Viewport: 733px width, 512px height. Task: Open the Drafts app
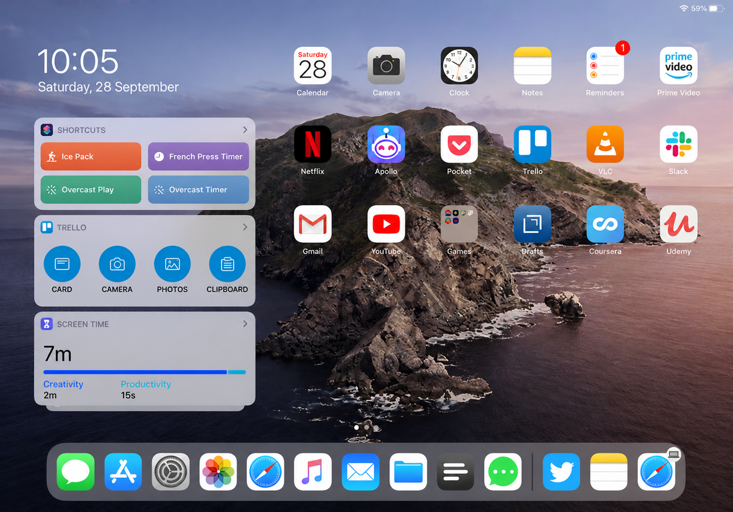532,224
